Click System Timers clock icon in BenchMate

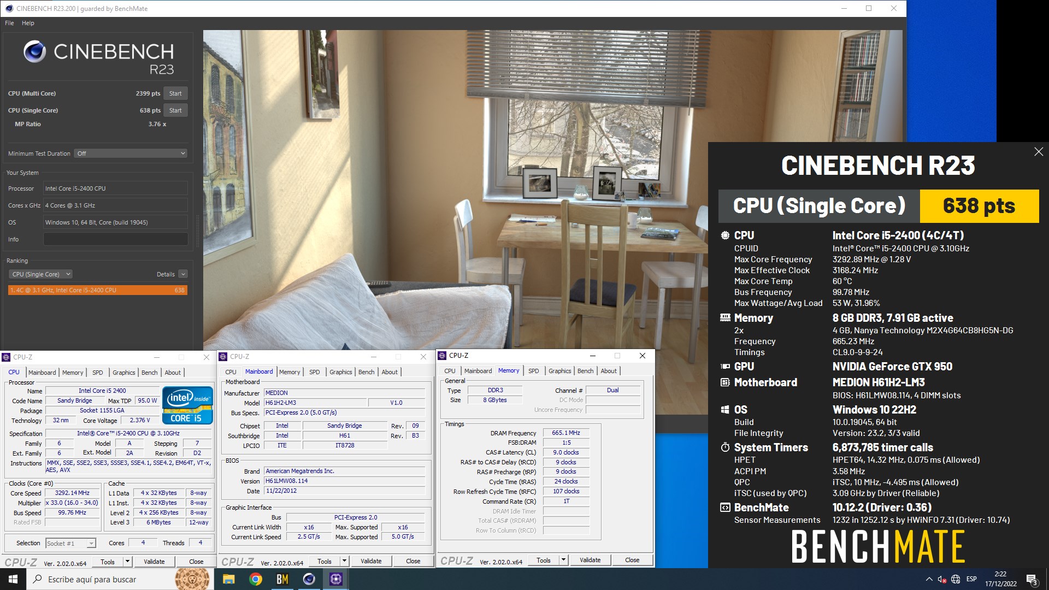tap(725, 447)
